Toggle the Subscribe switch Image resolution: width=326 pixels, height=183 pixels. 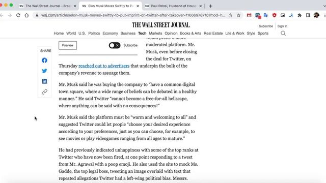pyautogui.click(x=115, y=45)
